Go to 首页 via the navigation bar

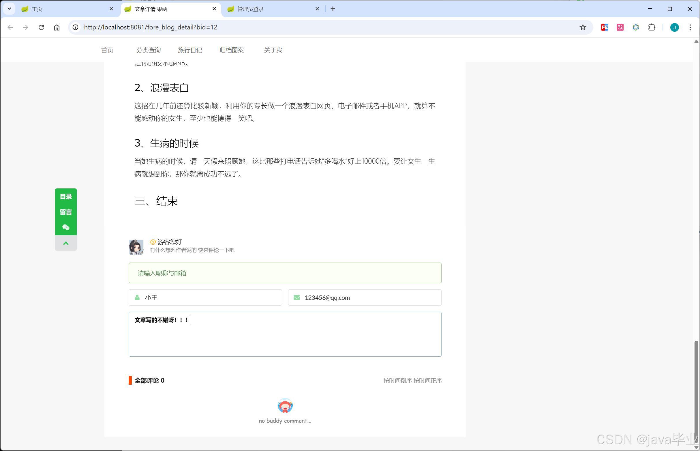coord(107,50)
